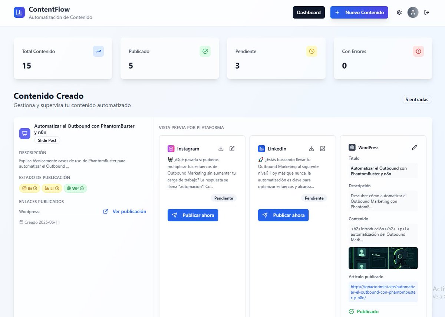
Task: Open the settings gear icon
Action: [x=399, y=12]
